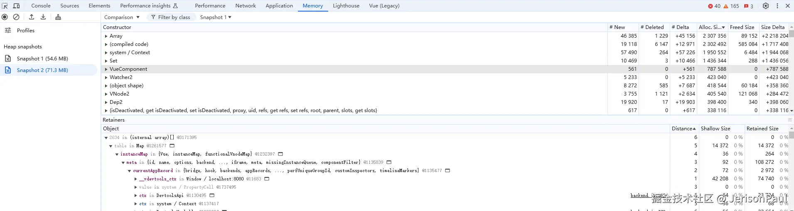Save profile download icon
This screenshot has height=211, width=794.
coord(43,17)
